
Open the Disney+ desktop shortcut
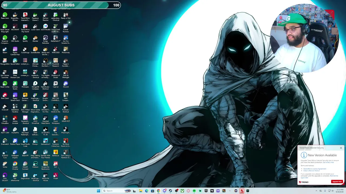pos(35,142)
